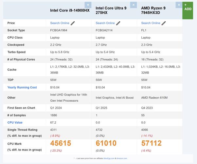Click pencil icon for Core Ultra 9 price
This screenshot has height=164, width=197.
click(118, 23)
